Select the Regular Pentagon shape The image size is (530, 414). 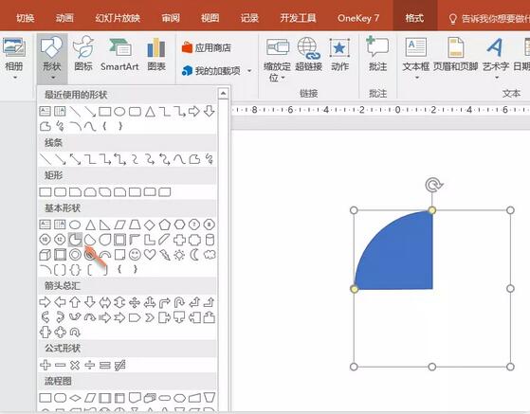click(165, 225)
